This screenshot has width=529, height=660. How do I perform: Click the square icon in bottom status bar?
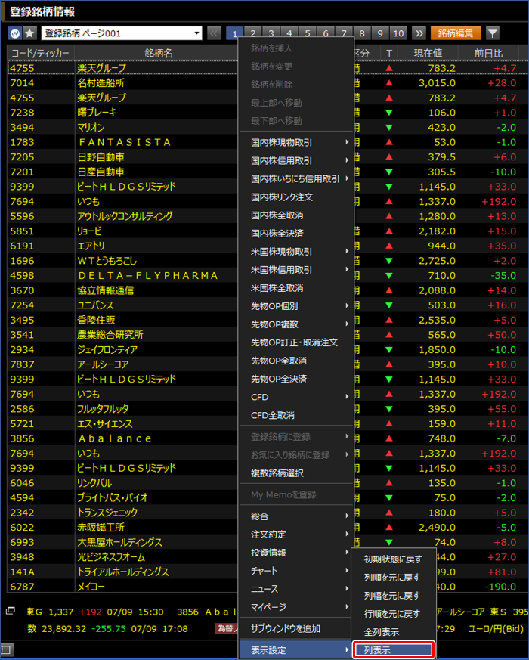[8, 649]
